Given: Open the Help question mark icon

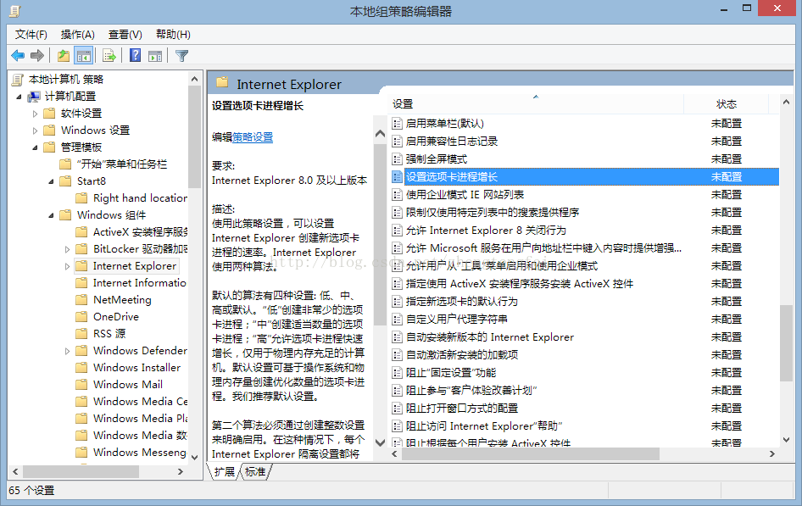Looking at the screenshot, I should tap(135, 55).
